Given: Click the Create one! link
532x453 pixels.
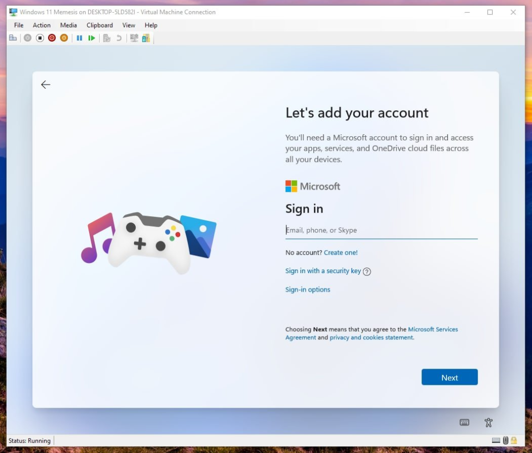Looking at the screenshot, I should pos(341,253).
